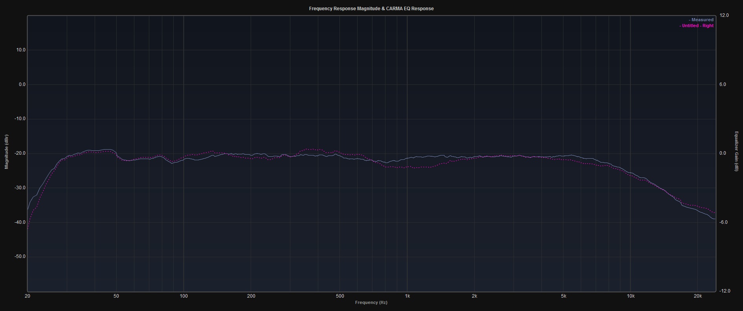Click the 1k frequency axis tick label
The width and height of the screenshot is (743, 311).
(x=407, y=296)
